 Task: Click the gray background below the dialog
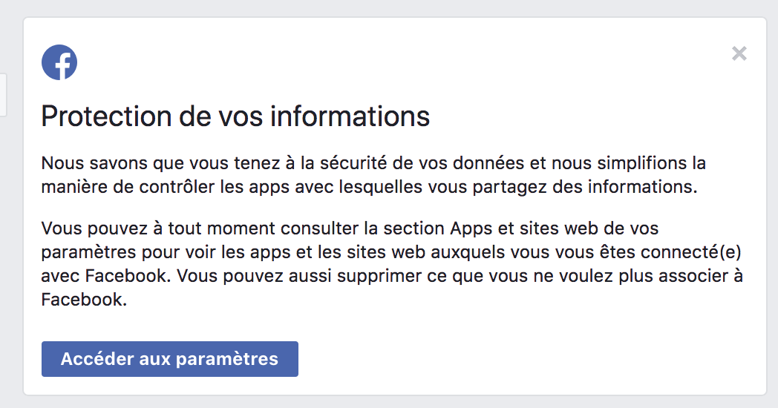tap(389, 403)
